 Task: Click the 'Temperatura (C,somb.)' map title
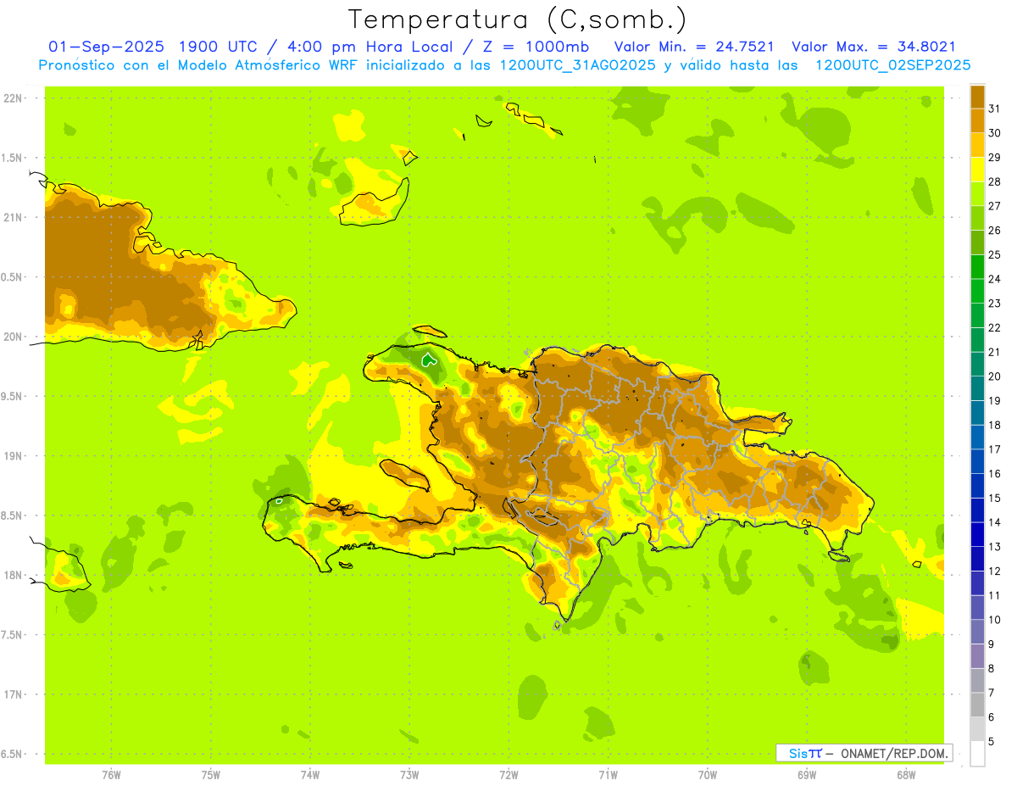[517, 20]
